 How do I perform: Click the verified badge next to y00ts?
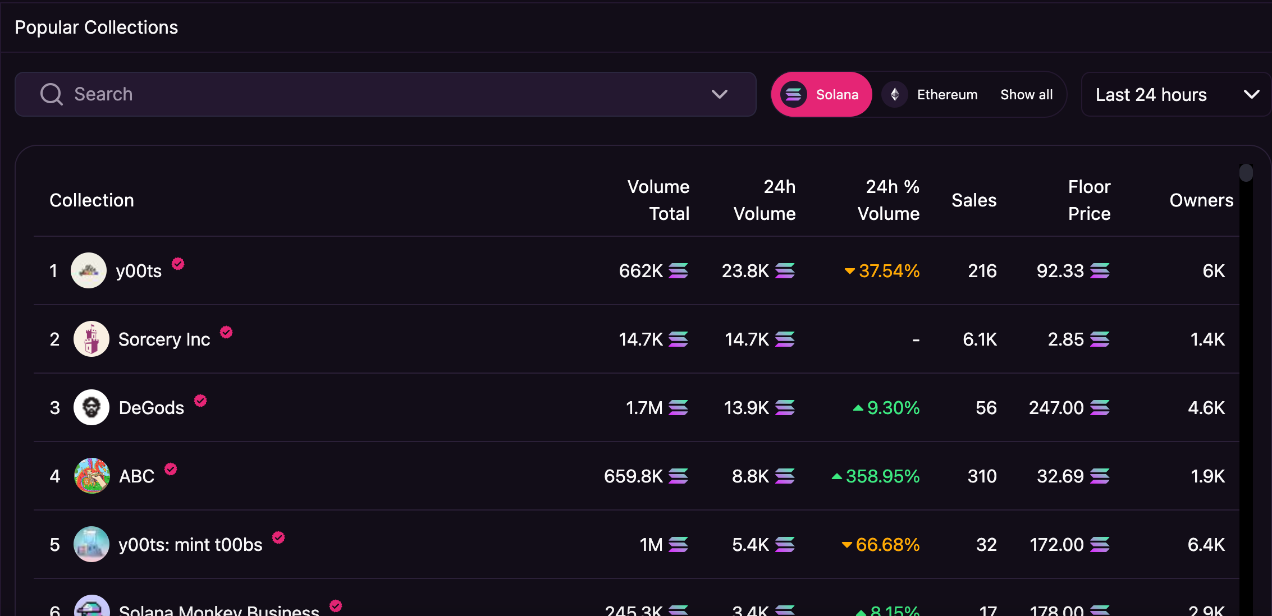[x=178, y=264]
